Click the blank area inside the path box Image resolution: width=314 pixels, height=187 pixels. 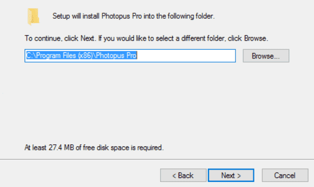click(186, 56)
